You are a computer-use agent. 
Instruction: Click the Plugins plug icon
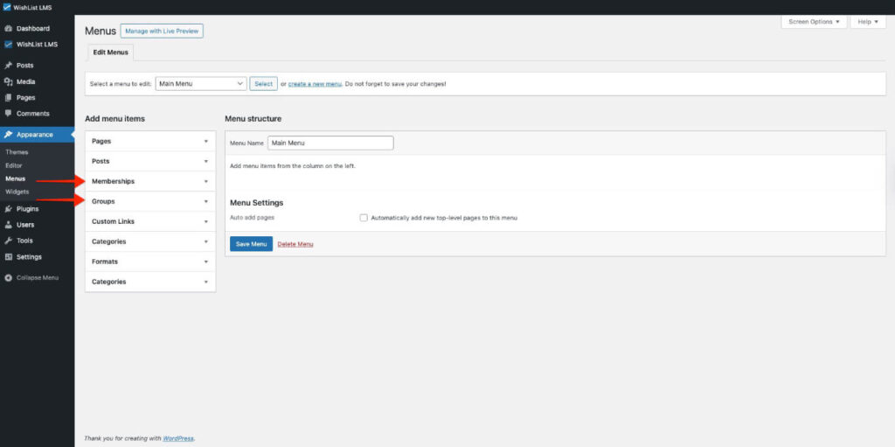click(9, 209)
